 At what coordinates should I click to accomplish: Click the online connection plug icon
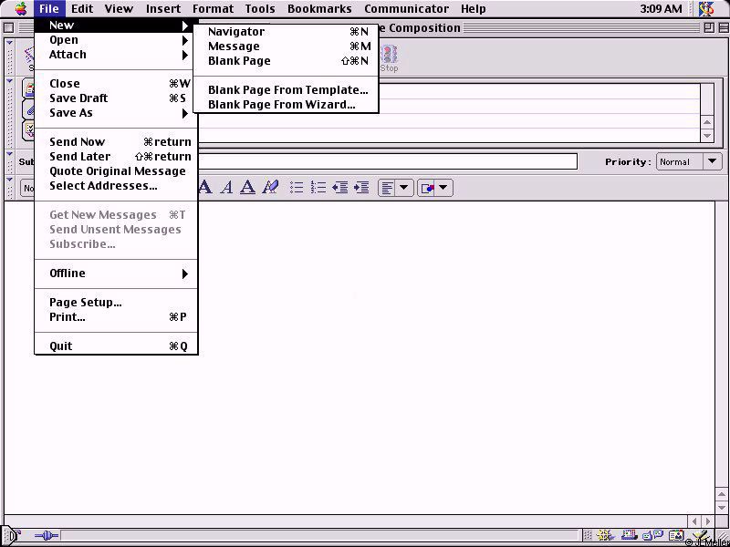coord(47,535)
